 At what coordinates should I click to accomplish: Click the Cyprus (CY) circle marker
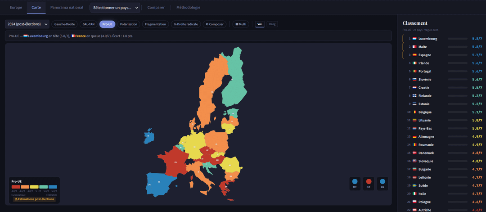click(369, 183)
